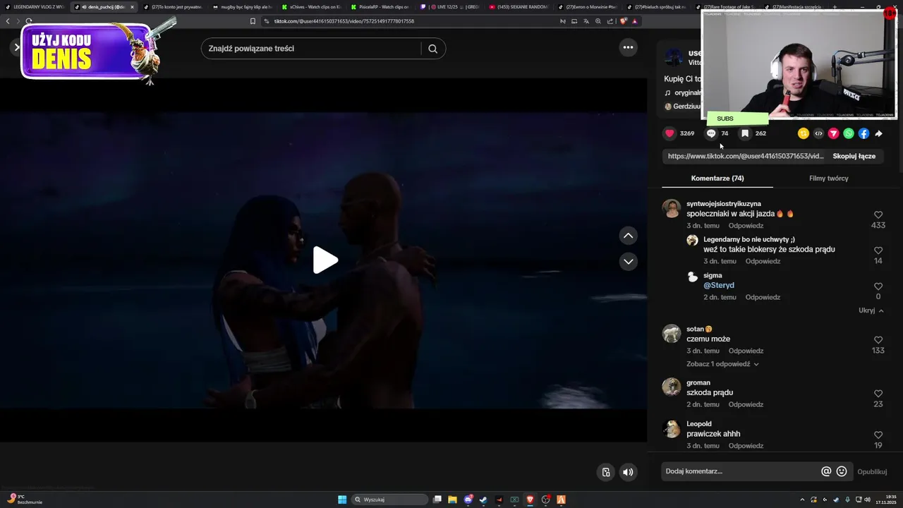This screenshot has width=903, height=508.
Task: Open sotan's profile avatar
Action: [672, 333]
